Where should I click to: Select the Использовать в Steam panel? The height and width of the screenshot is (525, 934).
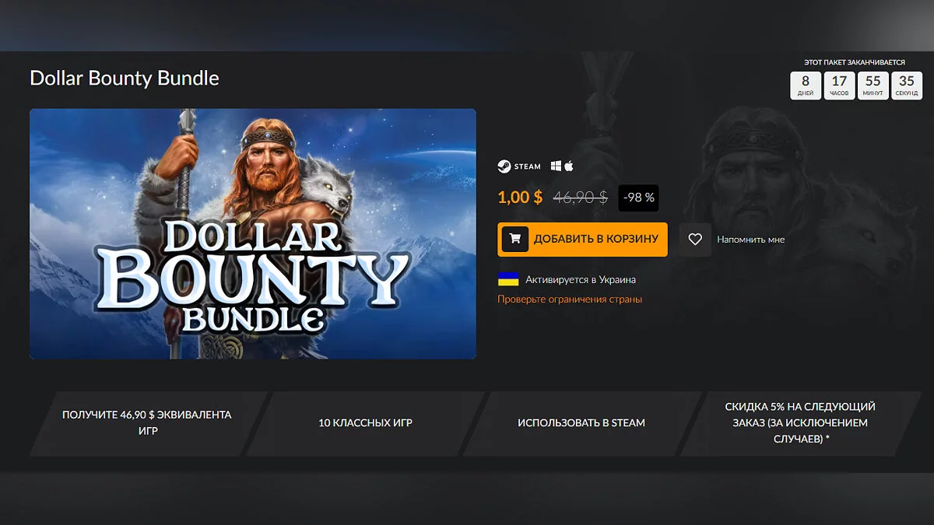click(x=581, y=423)
